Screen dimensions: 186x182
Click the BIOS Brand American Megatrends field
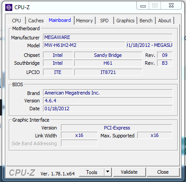(108, 93)
